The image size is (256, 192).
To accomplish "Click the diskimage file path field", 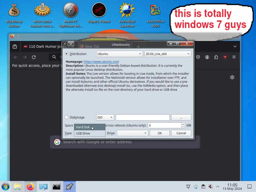I will 143,117.
